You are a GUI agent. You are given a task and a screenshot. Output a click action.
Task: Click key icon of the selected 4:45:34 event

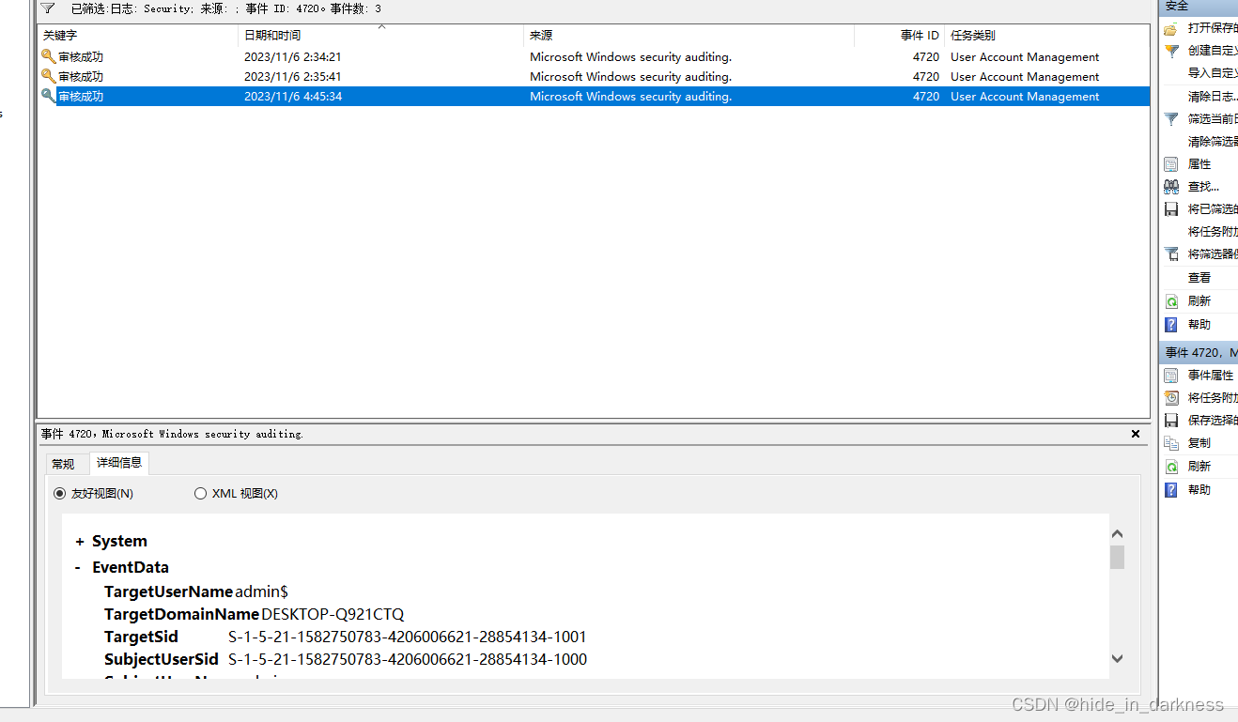[49, 97]
